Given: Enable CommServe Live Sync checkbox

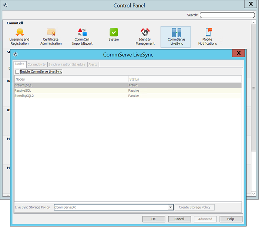Looking at the screenshot, I should point(17,72).
